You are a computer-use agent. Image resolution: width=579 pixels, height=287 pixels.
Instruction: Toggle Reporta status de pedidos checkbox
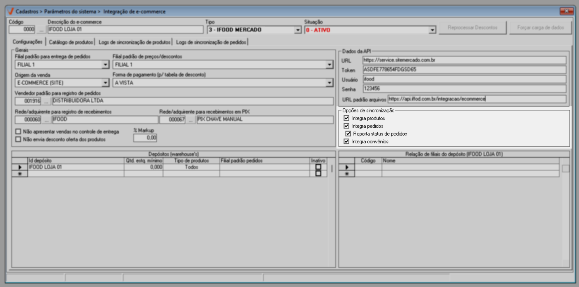coord(348,134)
